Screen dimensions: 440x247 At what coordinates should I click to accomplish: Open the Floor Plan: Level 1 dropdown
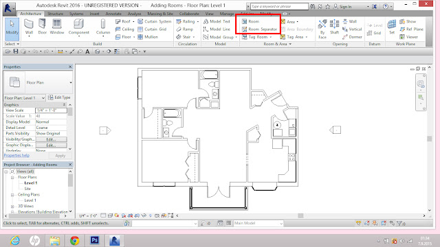pyautogui.click(x=25, y=97)
